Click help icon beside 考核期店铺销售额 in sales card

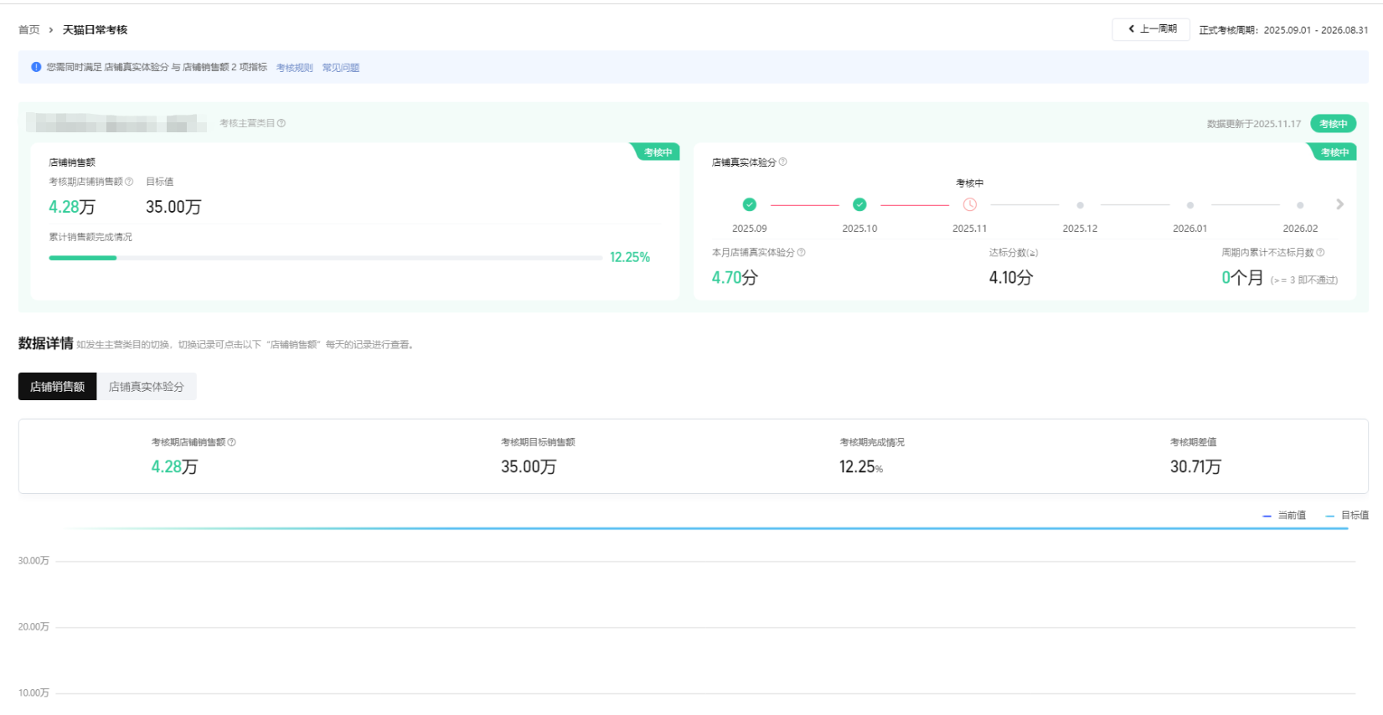(129, 182)
